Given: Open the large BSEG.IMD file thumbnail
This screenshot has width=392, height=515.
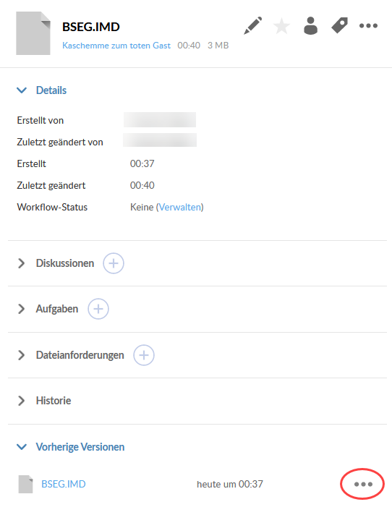Looking at the screenshot, I should tap(33, 33).
